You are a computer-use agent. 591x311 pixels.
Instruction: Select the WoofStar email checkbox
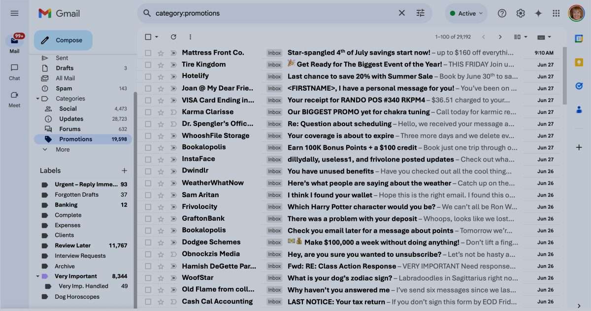148,278
